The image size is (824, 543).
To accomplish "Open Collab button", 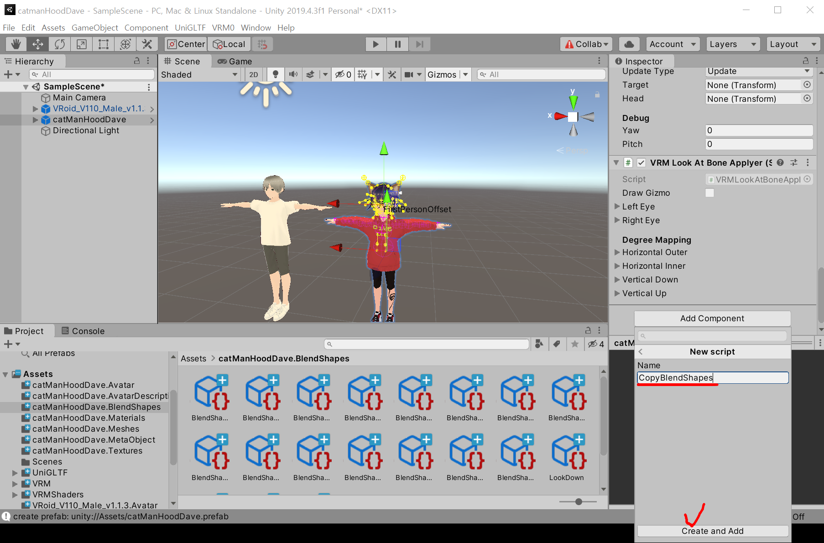I will point(586,44).
